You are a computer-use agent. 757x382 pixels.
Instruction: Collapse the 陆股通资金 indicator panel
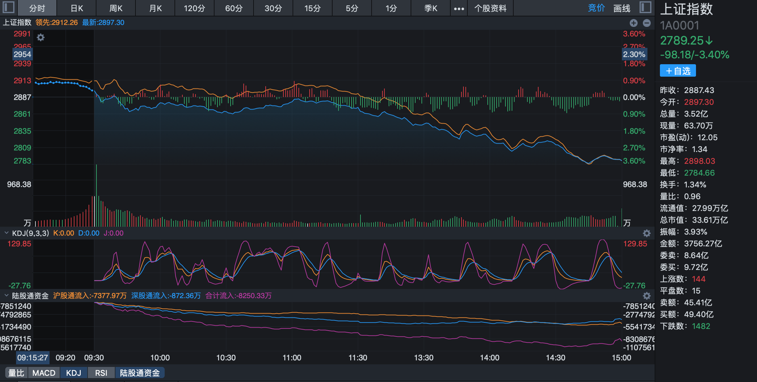pos(6,296)
